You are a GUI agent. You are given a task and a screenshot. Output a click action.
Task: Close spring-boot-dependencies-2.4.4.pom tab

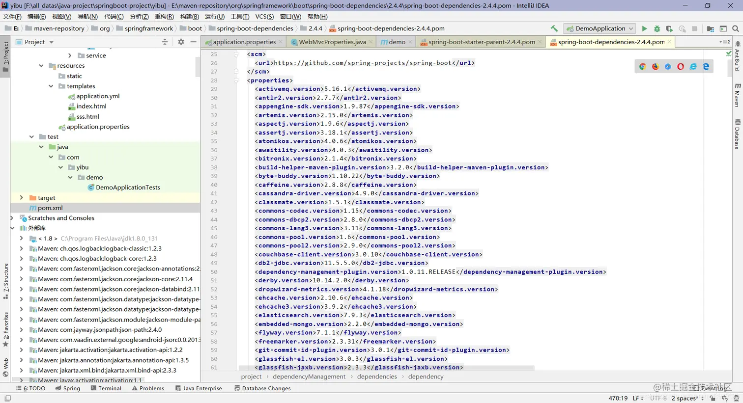click(x=669, y=42)
